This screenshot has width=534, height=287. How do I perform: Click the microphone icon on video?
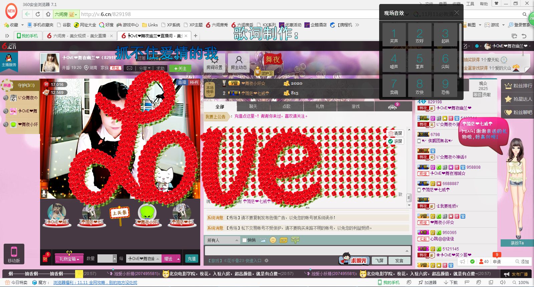click(44, 193)
